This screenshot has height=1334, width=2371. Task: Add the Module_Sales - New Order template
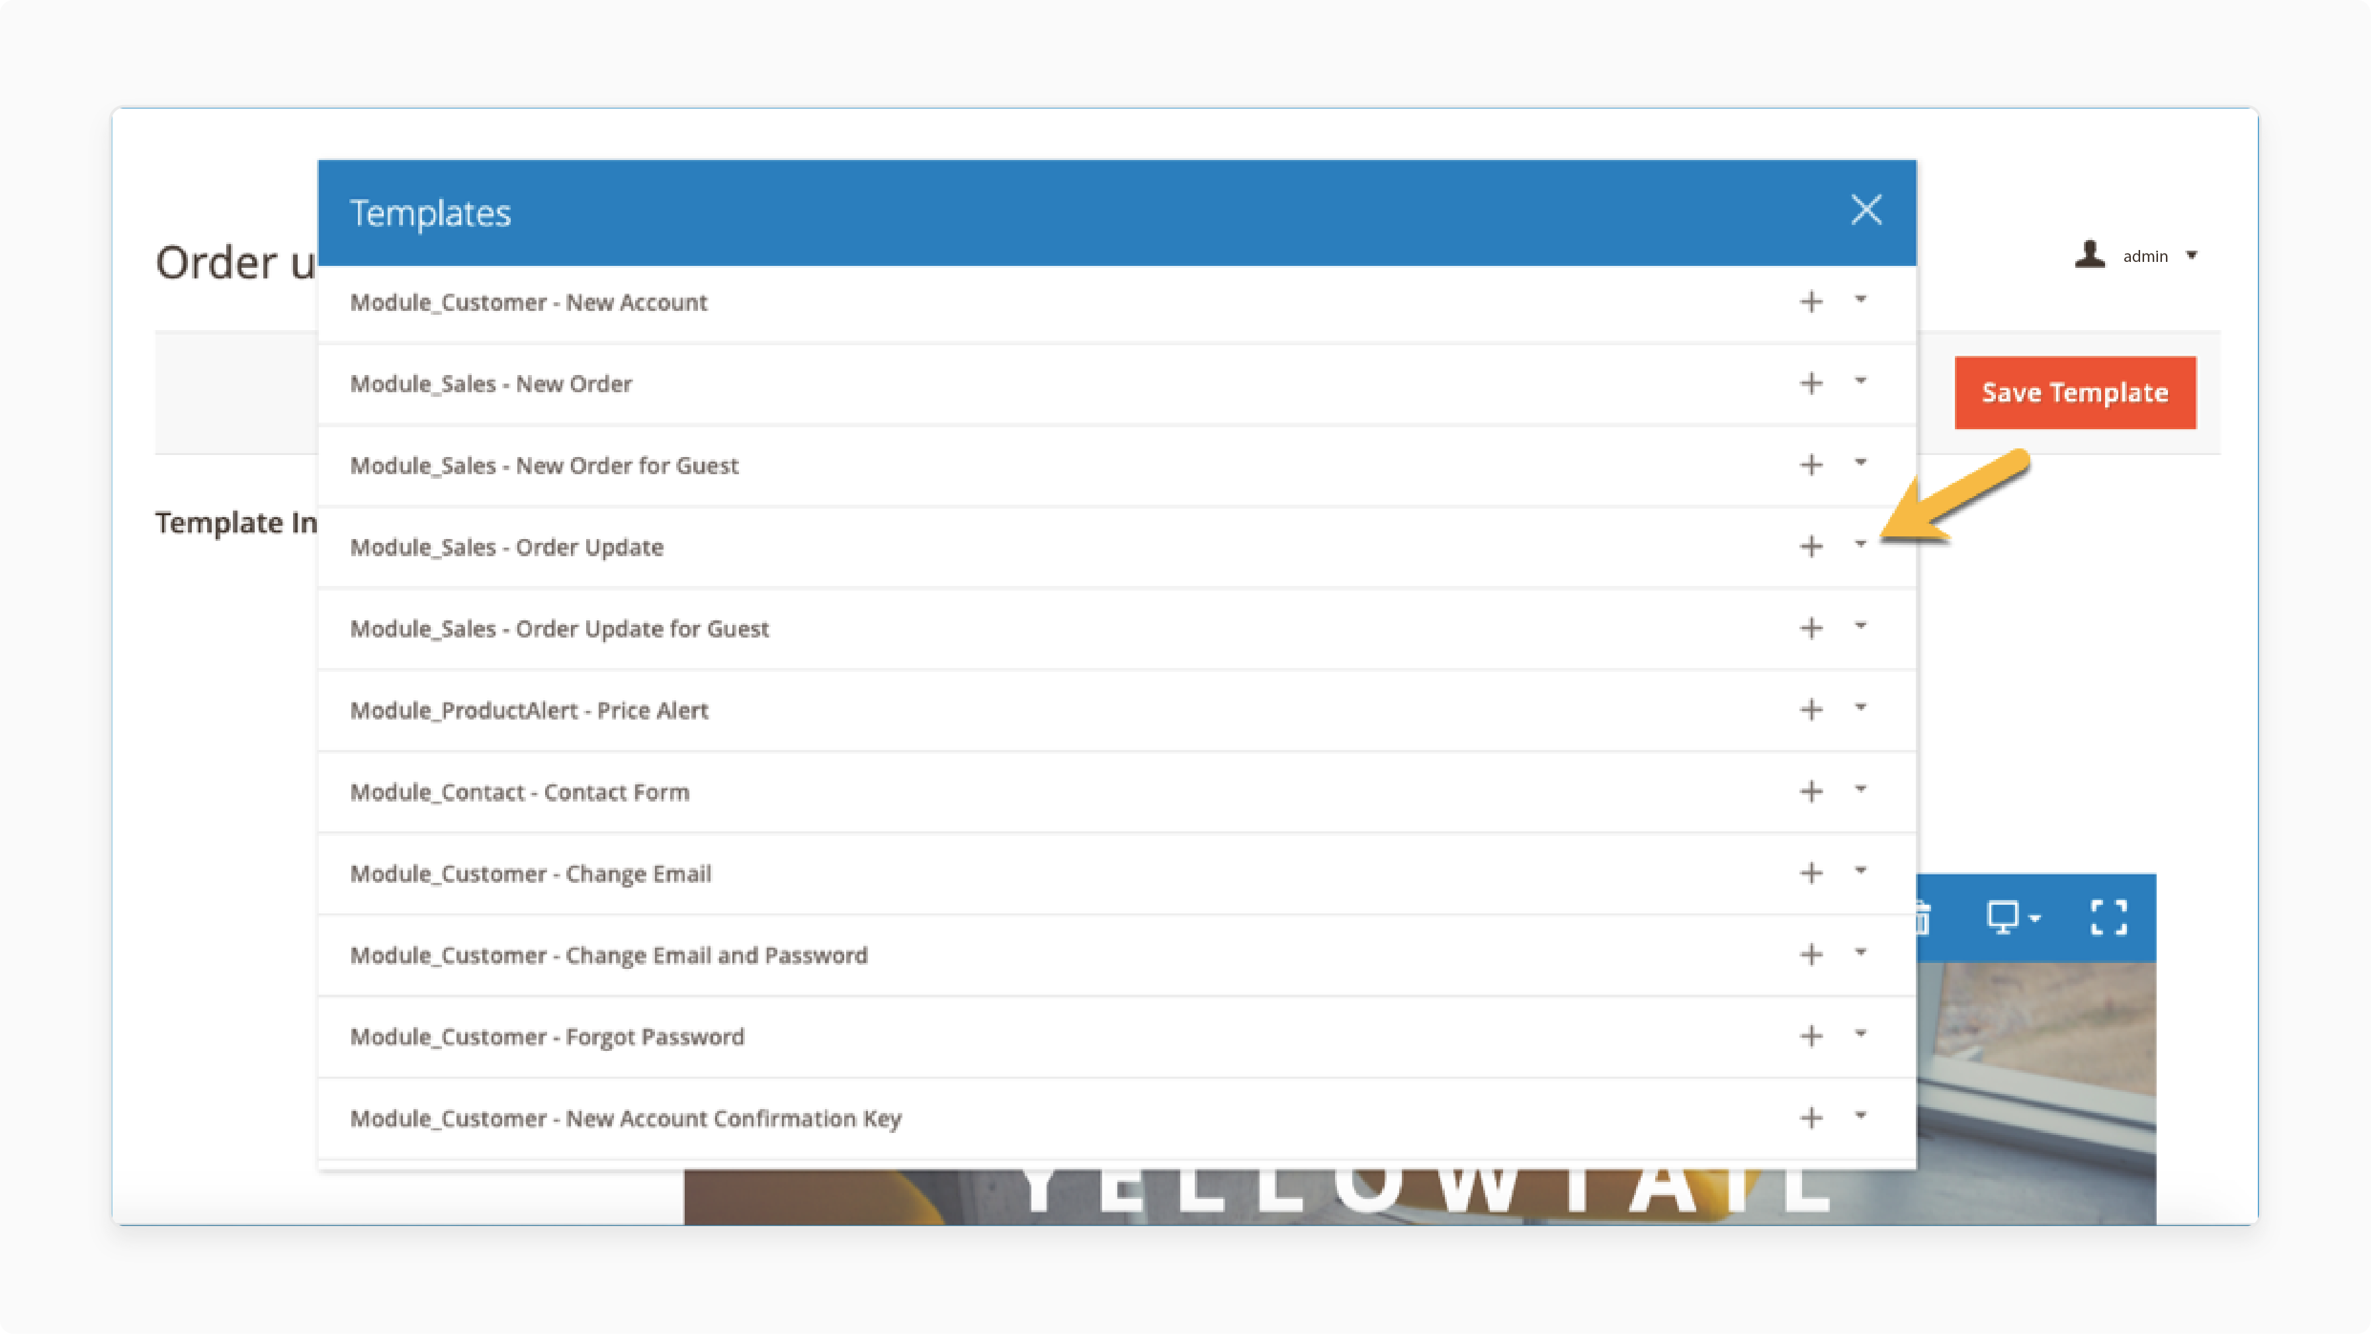[x=1811, y=383]
